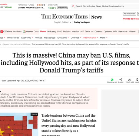139x136 pixels.
Task: Expand the Economy submenu
Action: click(27, 38)
